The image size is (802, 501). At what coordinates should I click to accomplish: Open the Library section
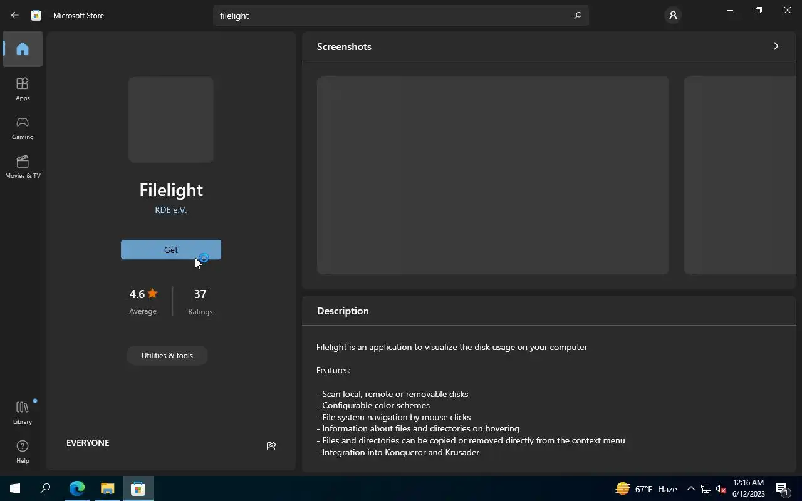23,413
